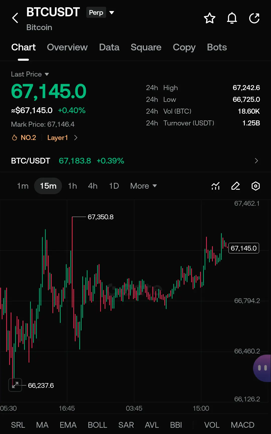Go back using the back arrow
This screenshot has height=434, width=271.
point(15,18)
